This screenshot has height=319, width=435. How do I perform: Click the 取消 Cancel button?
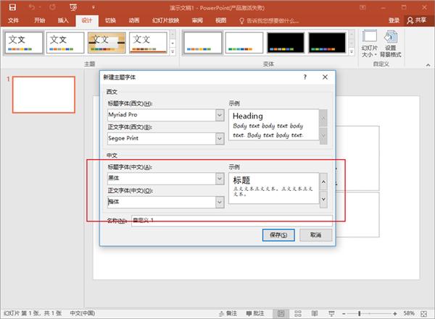[315, 235]
